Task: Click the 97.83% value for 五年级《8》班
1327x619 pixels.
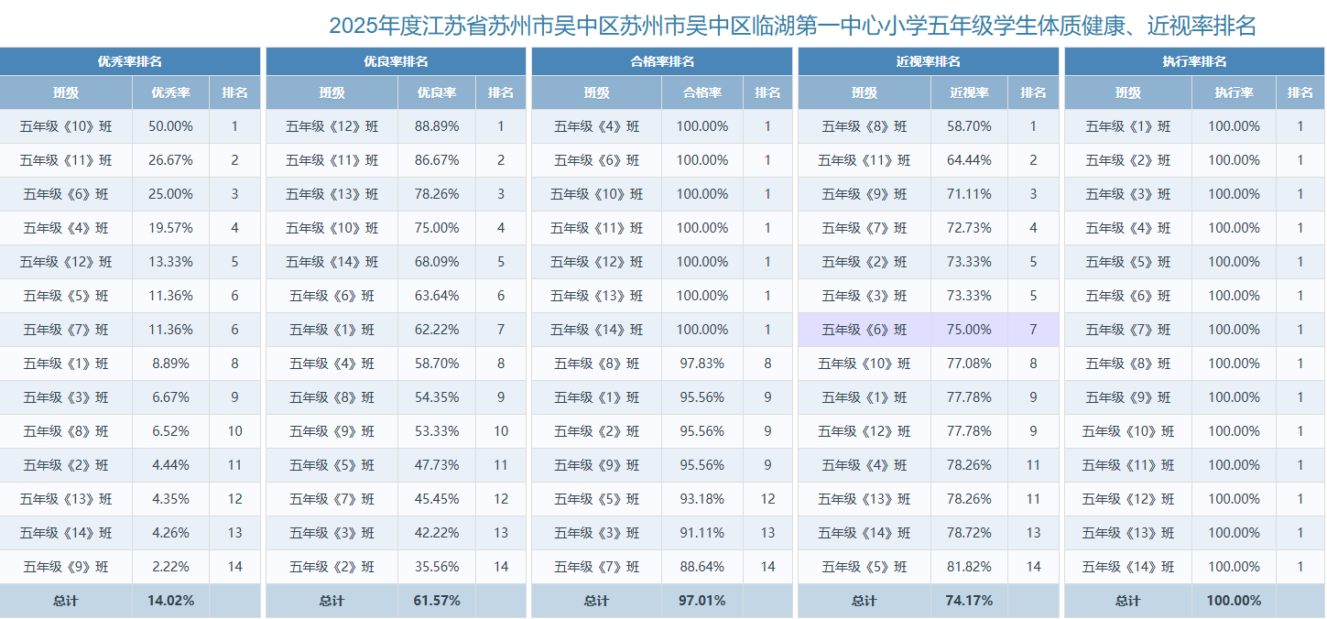Action: (x=702, y=363)
